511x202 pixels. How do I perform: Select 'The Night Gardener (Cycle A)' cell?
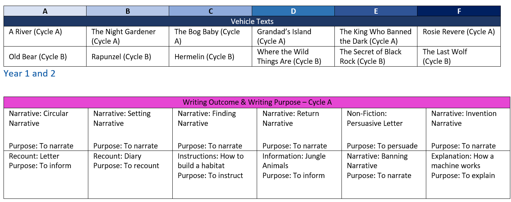[123, 36]
